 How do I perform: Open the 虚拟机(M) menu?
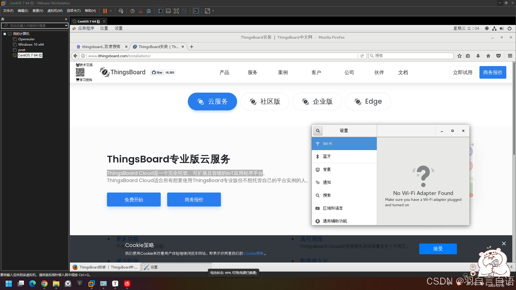55,11
